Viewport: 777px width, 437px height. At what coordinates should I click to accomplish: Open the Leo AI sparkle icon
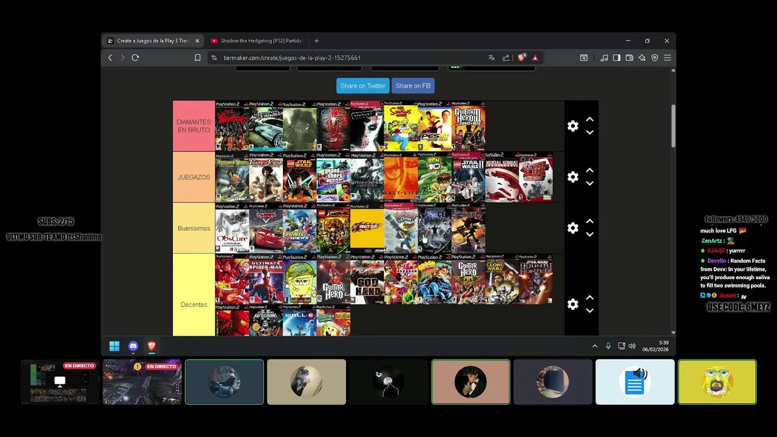tap(642, 58)
